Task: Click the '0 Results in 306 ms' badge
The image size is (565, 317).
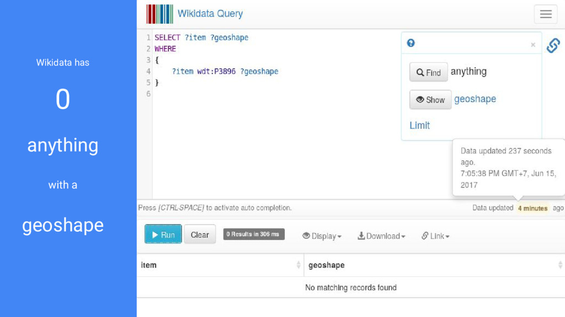Action: point(254,234)
